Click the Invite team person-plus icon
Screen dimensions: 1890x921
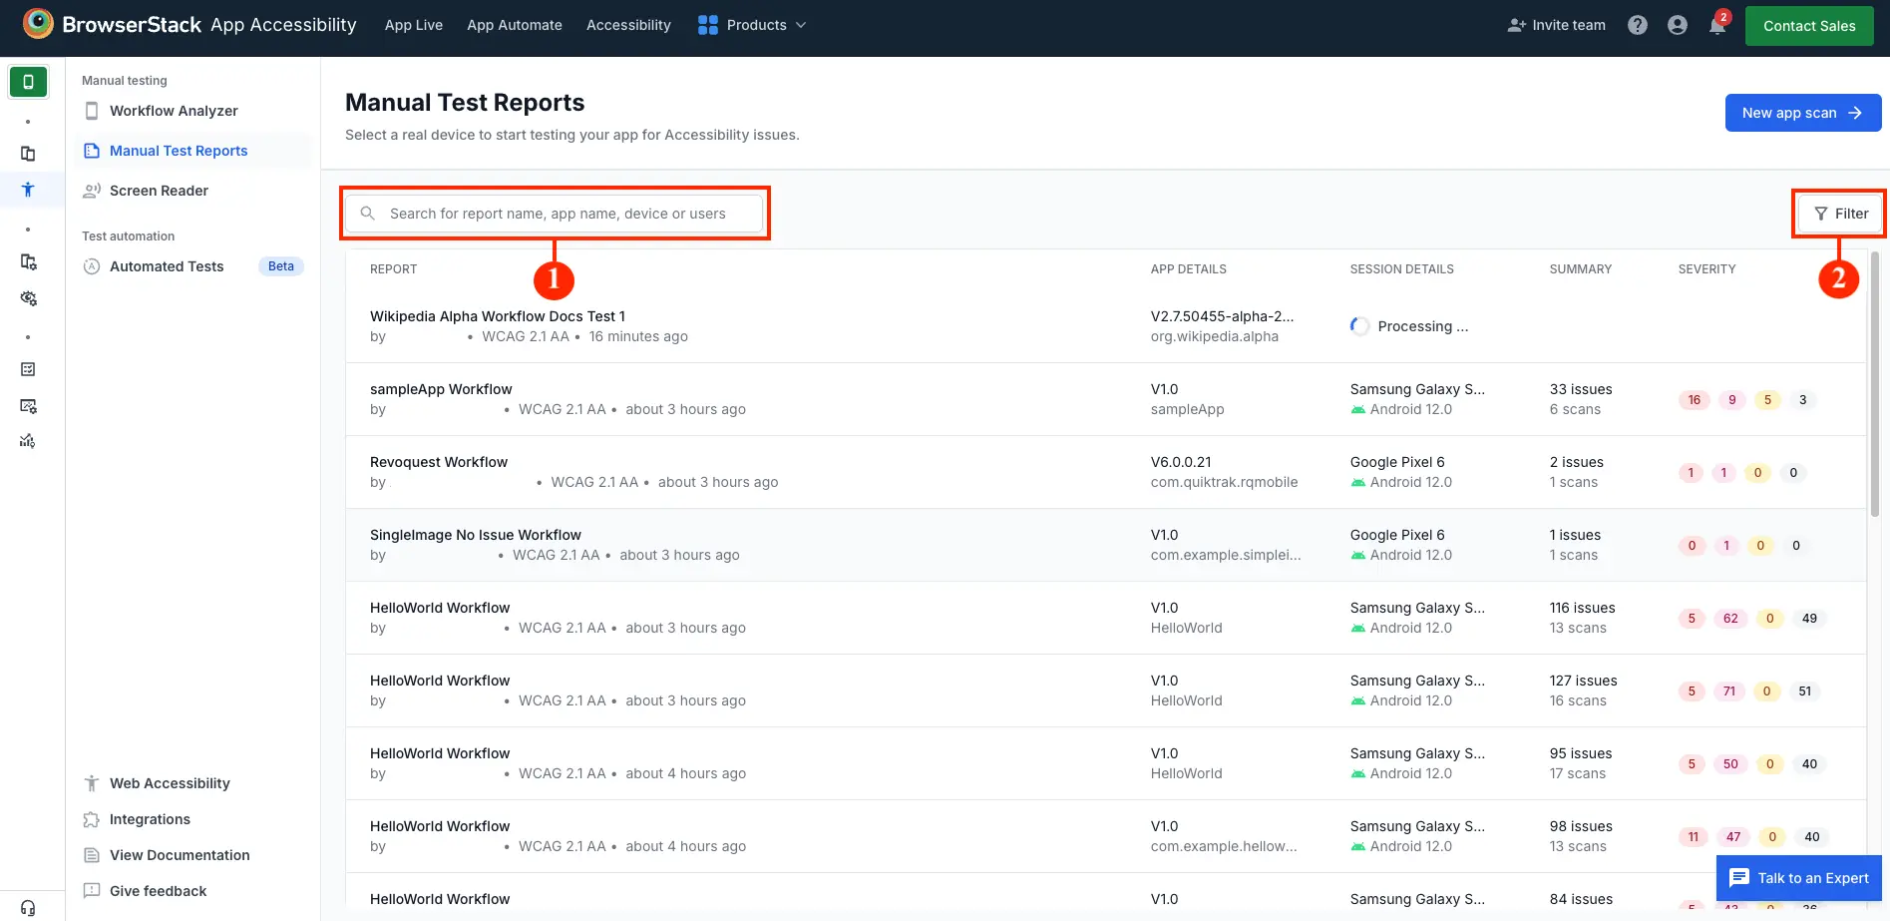coord(1516,25)
